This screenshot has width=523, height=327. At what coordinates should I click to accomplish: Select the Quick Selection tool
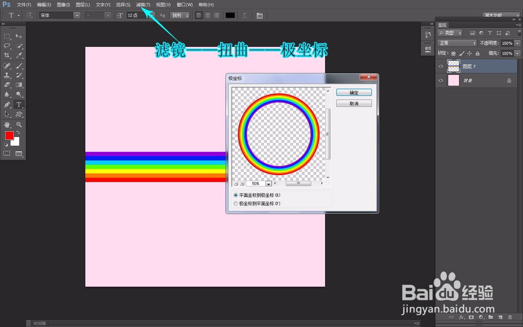19,46
